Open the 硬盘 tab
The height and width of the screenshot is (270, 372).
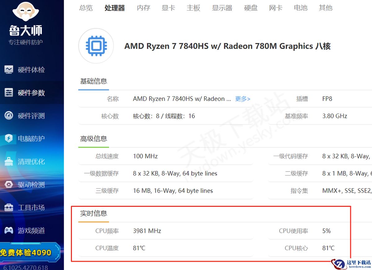pyautogui.click(x=251, y=8)
